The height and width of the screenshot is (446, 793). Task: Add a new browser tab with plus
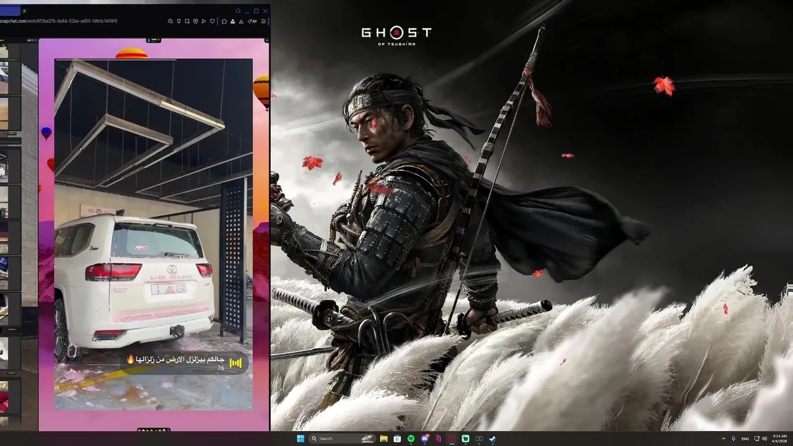tap(24, 11)
